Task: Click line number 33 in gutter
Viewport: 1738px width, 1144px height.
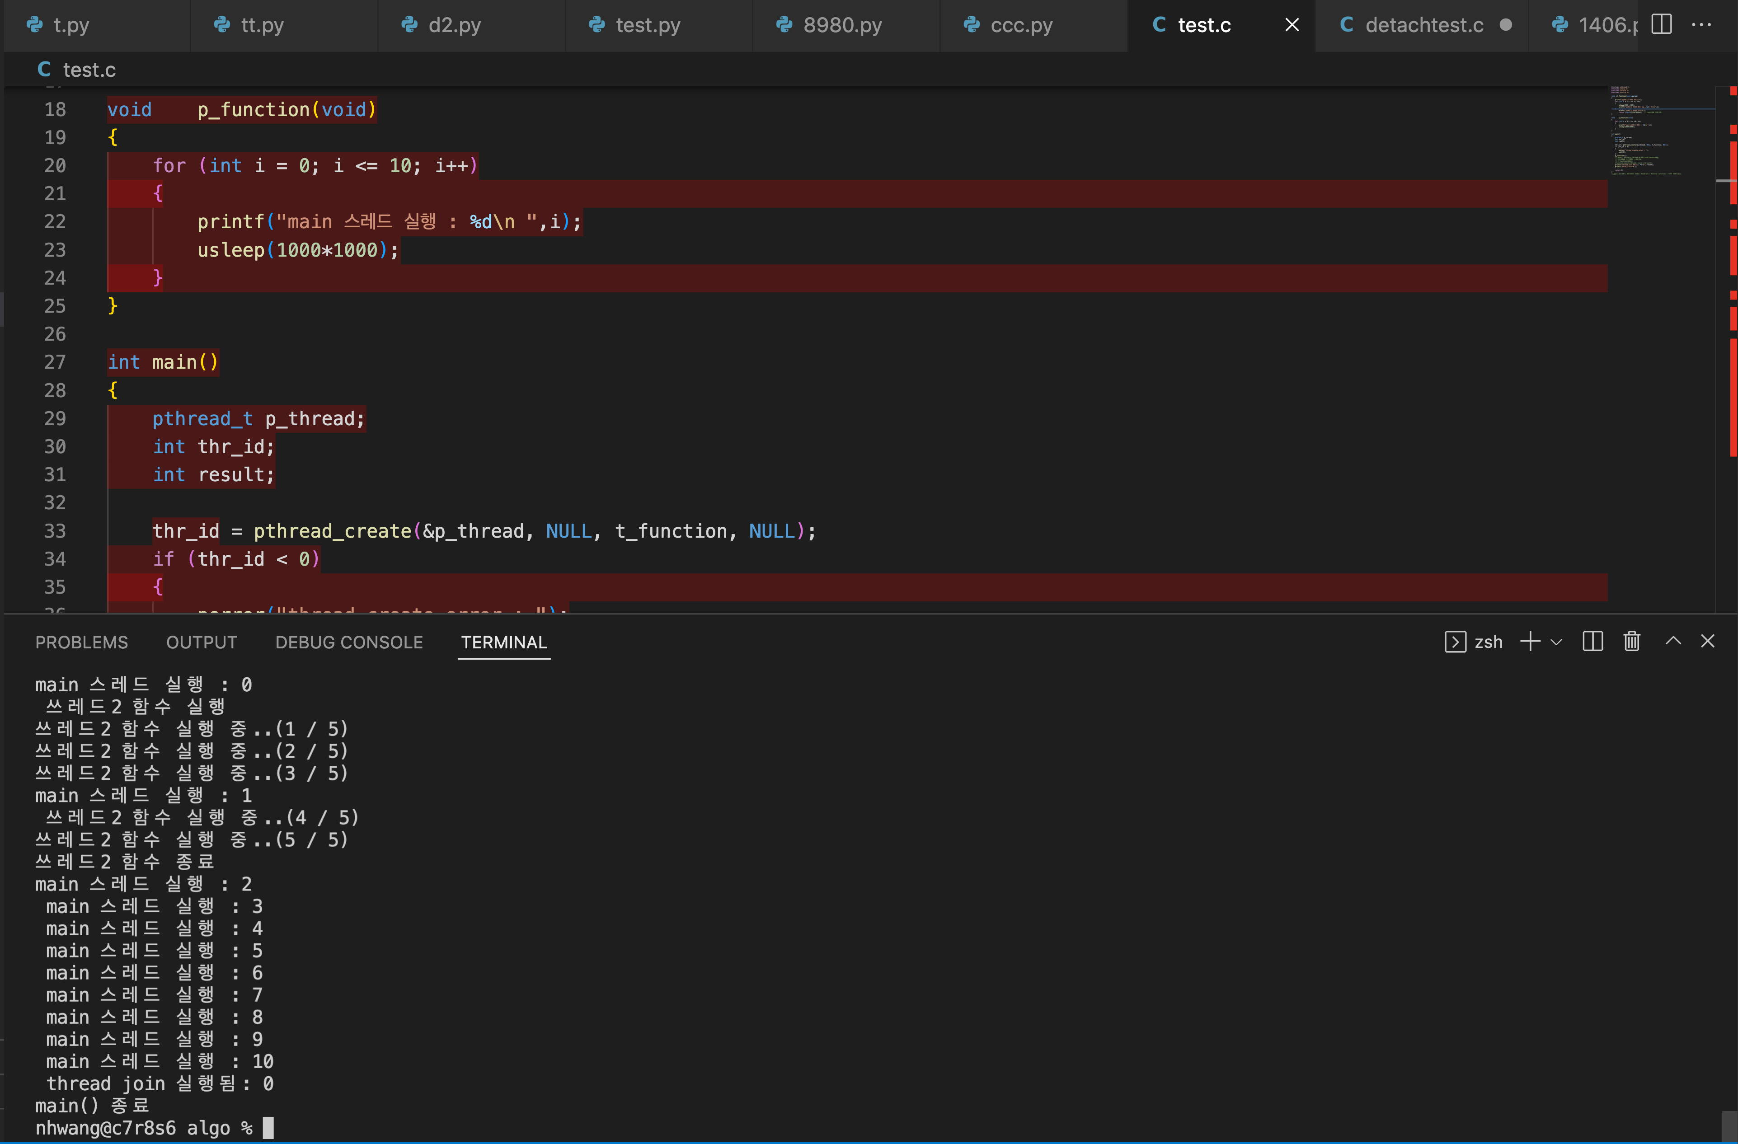Action: pyautogui.click(x=55, y=531)
